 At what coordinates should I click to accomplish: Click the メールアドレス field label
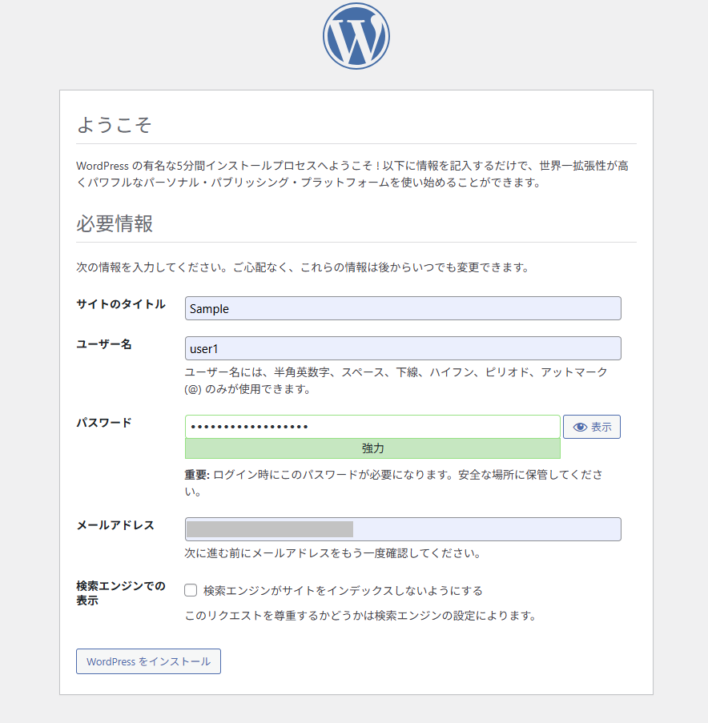(115, 525)
